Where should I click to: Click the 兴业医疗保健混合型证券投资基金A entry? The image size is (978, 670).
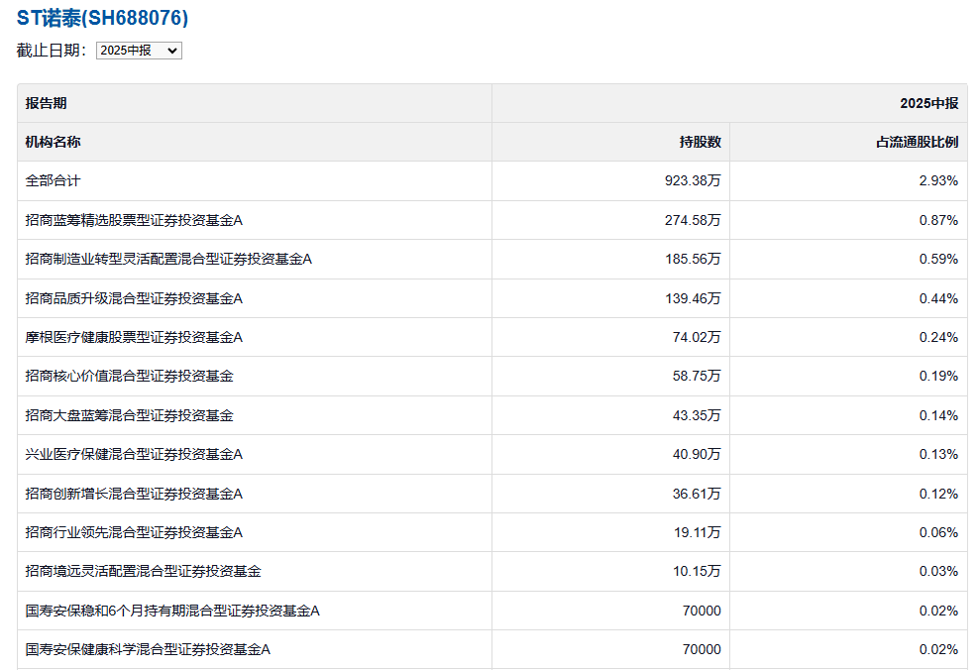click(131, 454)
